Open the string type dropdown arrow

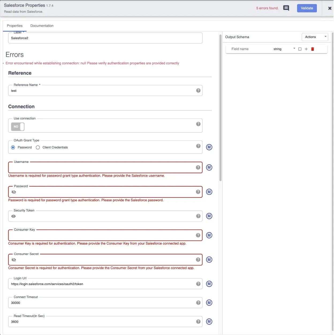(294, 49)
